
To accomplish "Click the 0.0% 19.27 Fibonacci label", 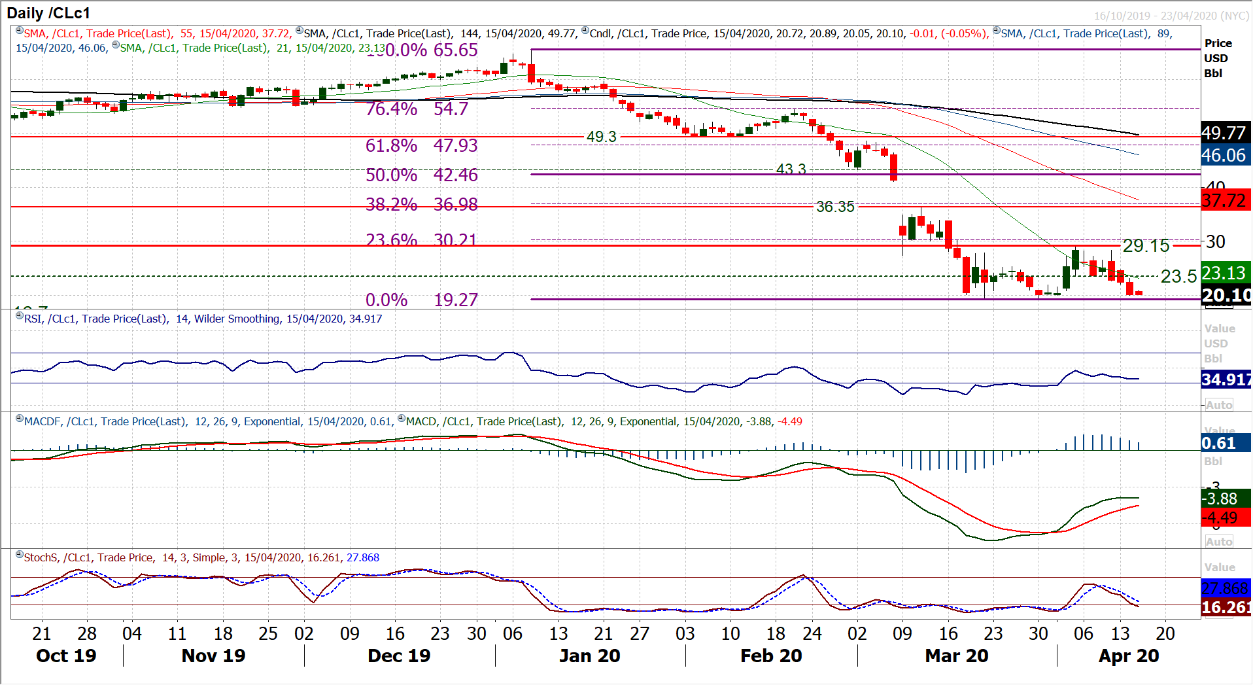I will (422, 300).
